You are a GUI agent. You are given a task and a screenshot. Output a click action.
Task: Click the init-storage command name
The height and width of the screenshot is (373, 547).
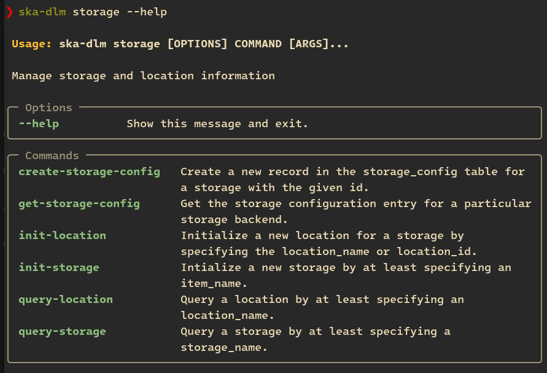coord(59,267)
